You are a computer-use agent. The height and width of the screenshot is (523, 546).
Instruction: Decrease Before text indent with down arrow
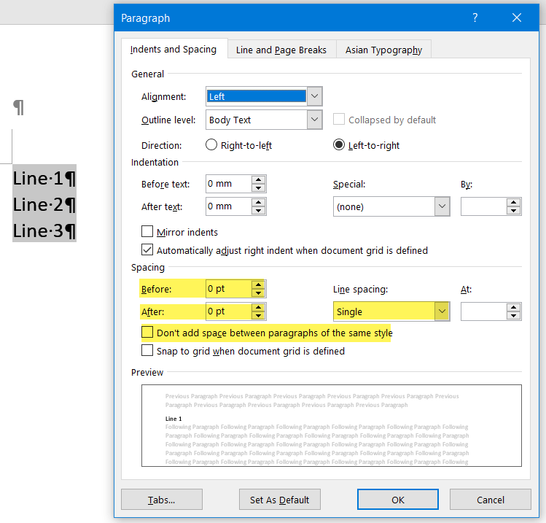coord(258,187)
